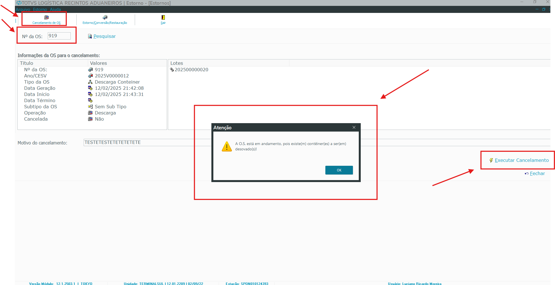This screenshot has height=285, width=555.
Task: Select the Ano/CESV row label
Action: pos(35,76)
